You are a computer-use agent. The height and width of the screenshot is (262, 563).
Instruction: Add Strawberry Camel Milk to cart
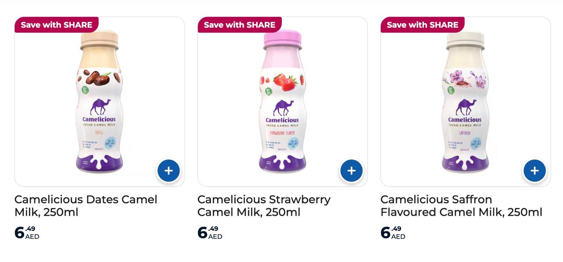point(351,171)
